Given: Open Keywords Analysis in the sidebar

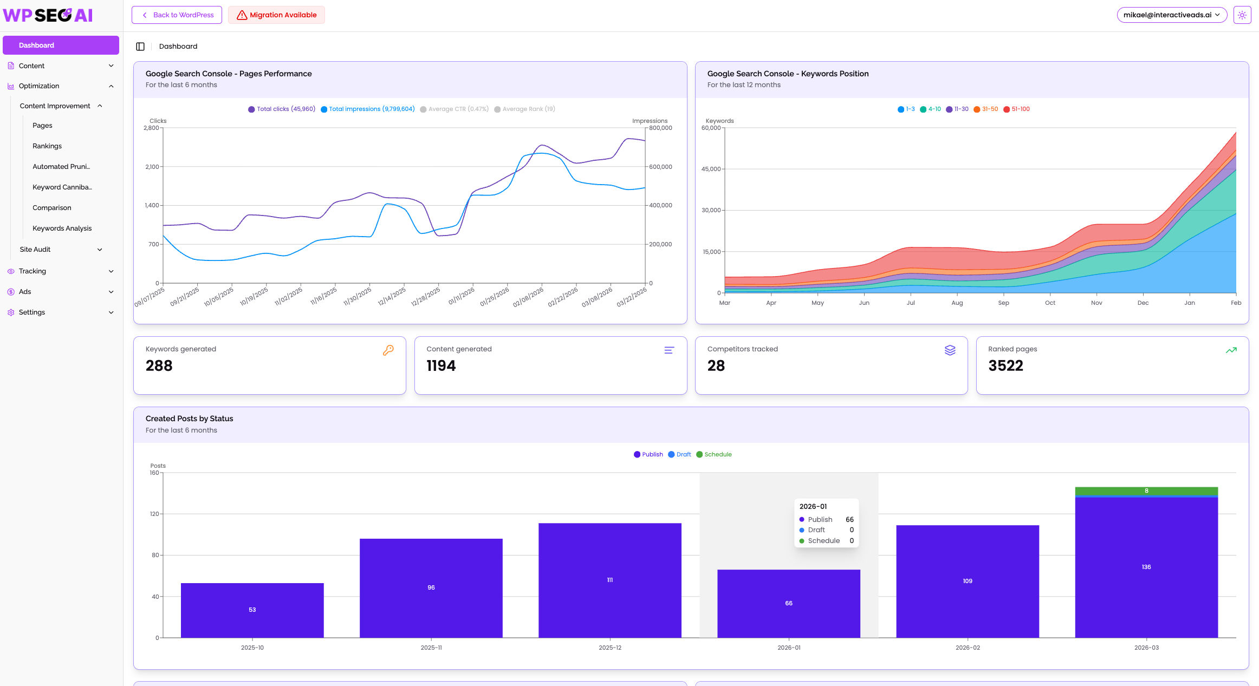Looking at the screenshot, I should [x=62, y=228].
